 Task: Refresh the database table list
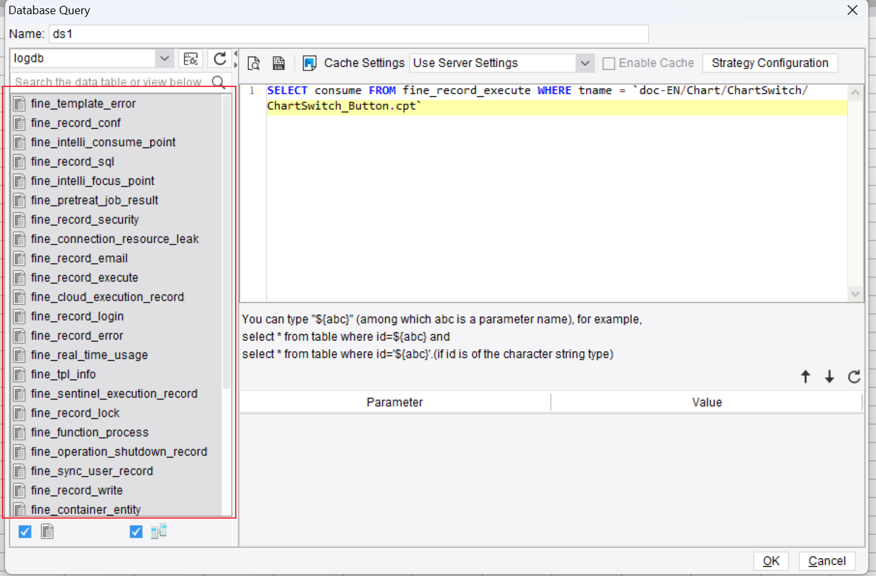tap(220, 59)
